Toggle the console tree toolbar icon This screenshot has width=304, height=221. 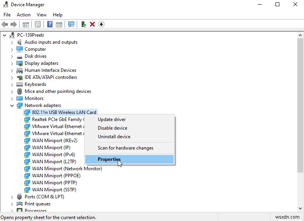click(25, 24)
